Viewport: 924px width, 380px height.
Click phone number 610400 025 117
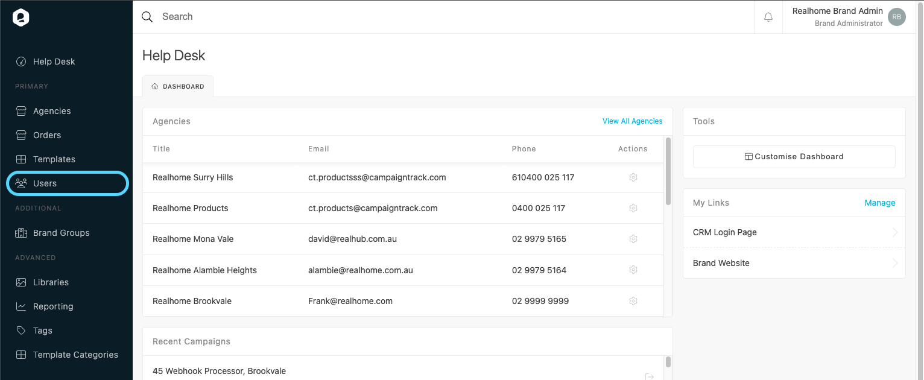coord(543,177)
